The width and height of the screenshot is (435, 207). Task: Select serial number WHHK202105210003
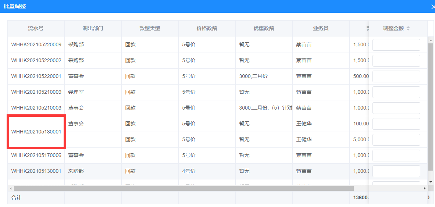pos(36,108)
